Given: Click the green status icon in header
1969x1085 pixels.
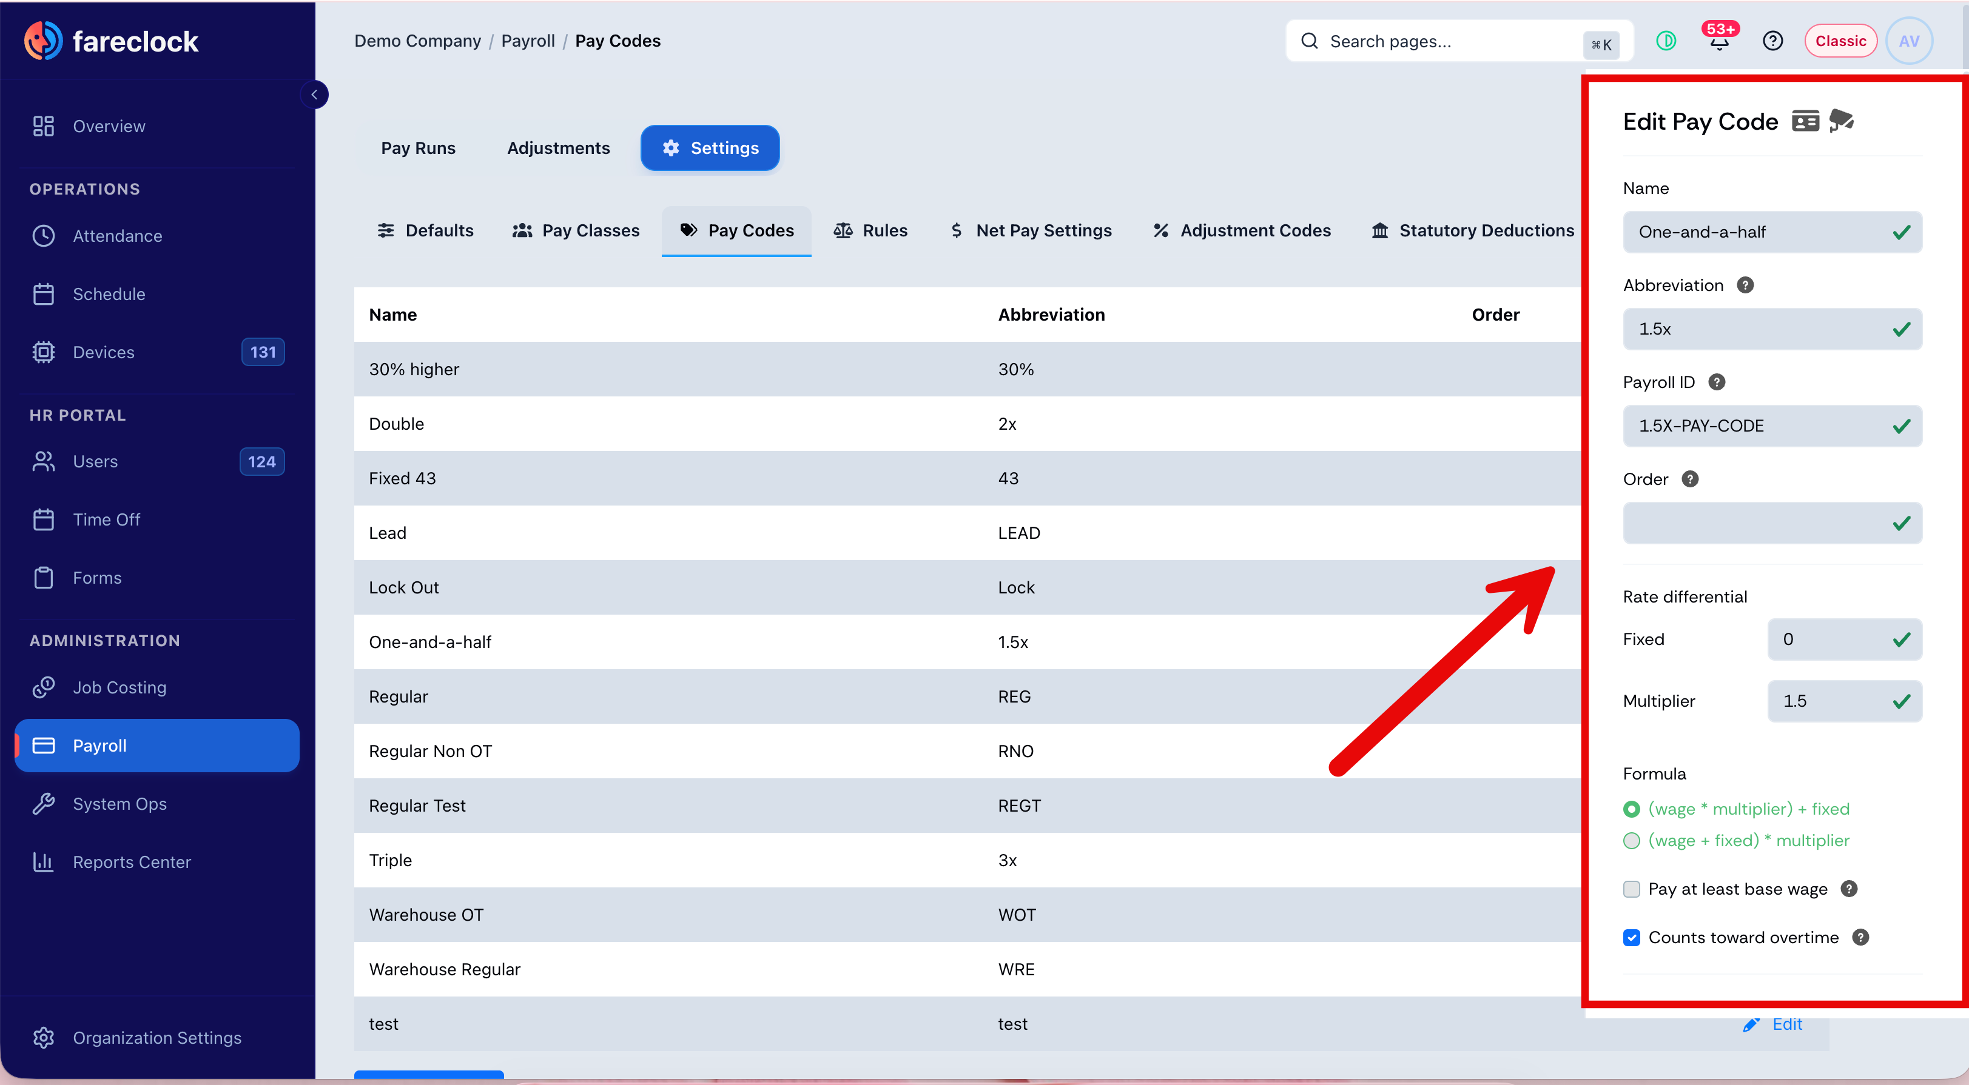Looking at the screenshot, I should [x=1666, y=41].
